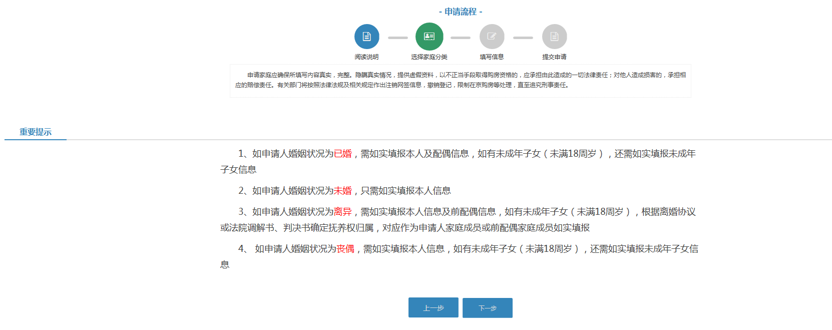This screenshot has width=832, height=330.
Task: Click the 申请流程 heading
Action: 461,12
